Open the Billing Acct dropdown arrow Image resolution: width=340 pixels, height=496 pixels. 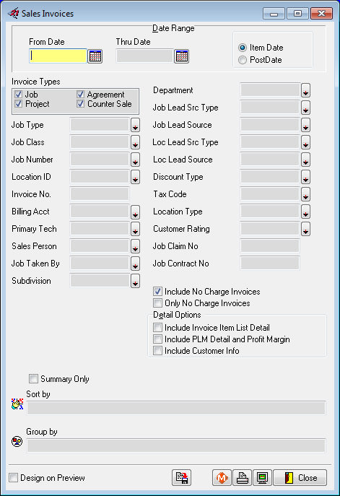(136, 212)
